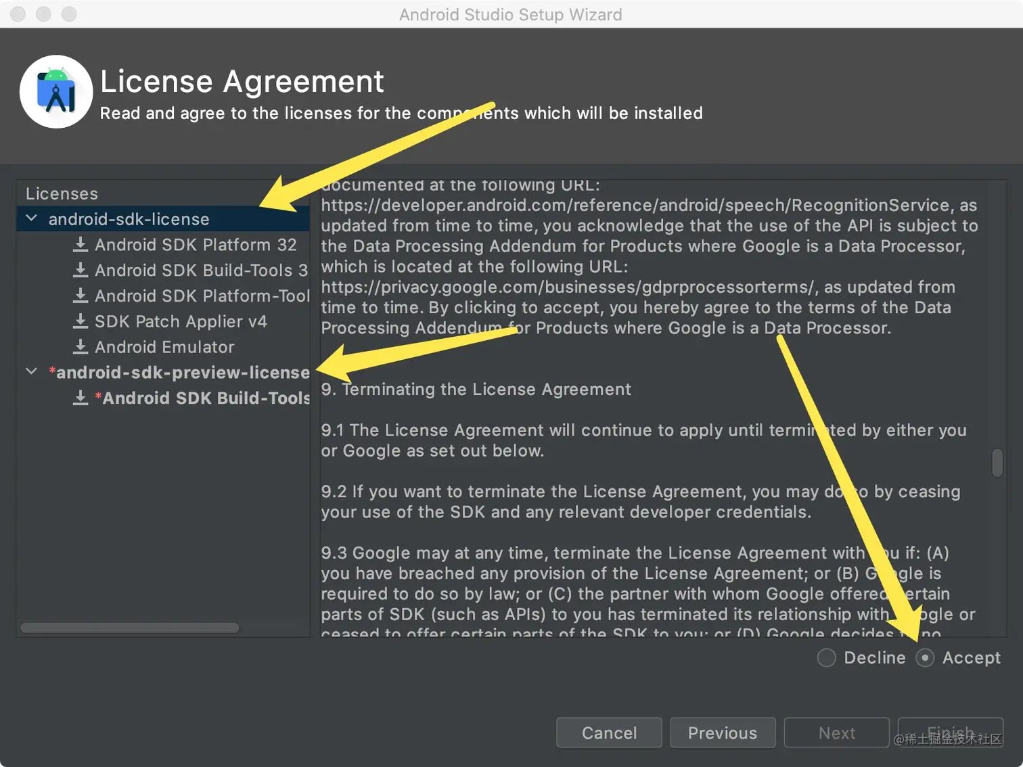Click the '9. Terminating the License Agreement' heading
Viewport: 1023px width, 767px height.
coord(476,390)
